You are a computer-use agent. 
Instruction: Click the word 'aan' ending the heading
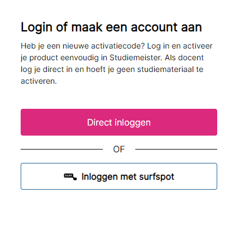point(192,27)
